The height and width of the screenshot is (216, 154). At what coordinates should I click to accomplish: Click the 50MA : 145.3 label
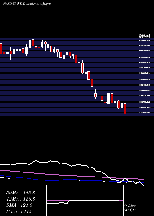pyautogui.click(x=21, y=193)
